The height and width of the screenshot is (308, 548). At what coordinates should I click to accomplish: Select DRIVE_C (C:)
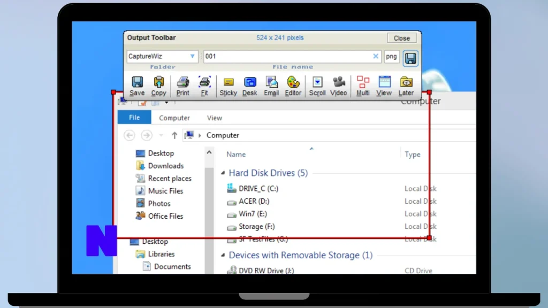pyautogui.click(x=253, y=189)
